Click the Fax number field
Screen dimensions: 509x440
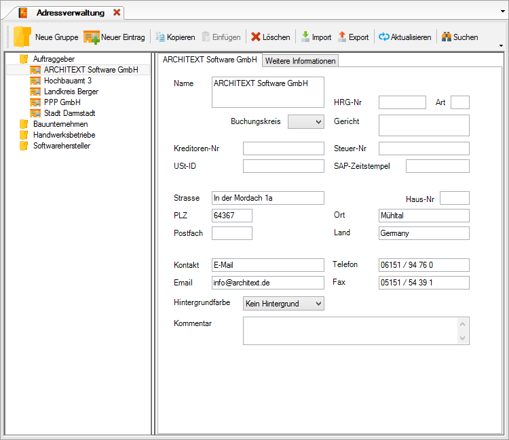click(424, 283)
